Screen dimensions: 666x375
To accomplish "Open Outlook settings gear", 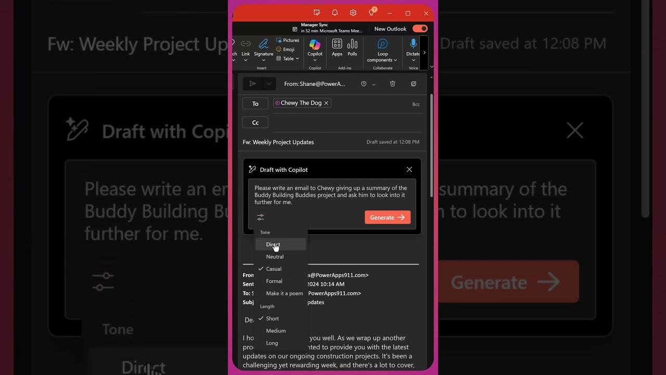I will pyautogui.click(x=353, y=12).
